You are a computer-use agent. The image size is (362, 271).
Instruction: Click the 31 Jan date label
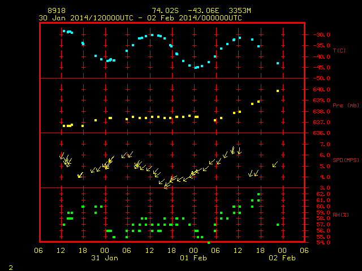coord(105,258)
